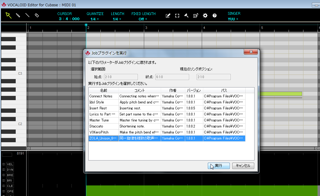Open the FIXED LENGTH Off dropdown

[143, 19]
